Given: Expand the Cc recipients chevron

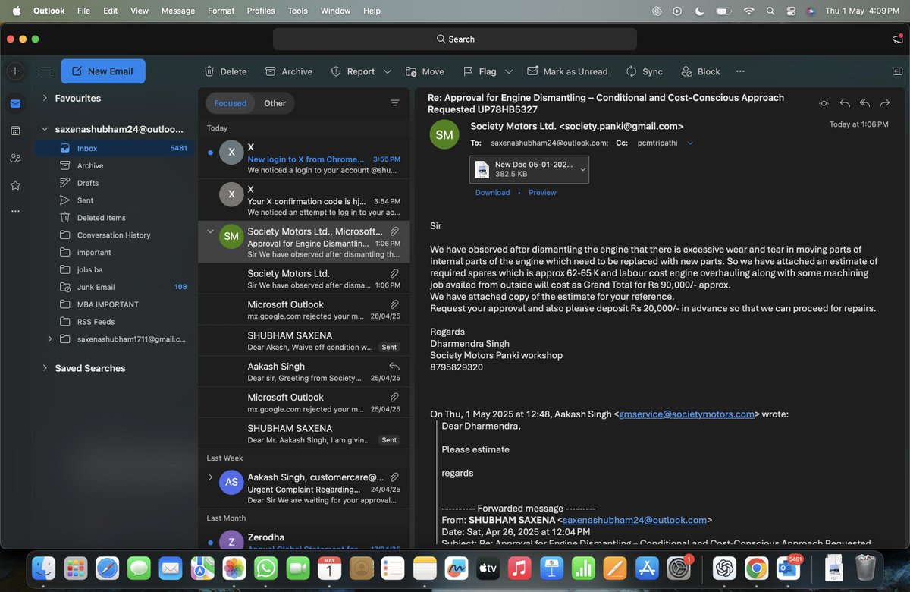Looking at the screenshot, I should point(690,143).
